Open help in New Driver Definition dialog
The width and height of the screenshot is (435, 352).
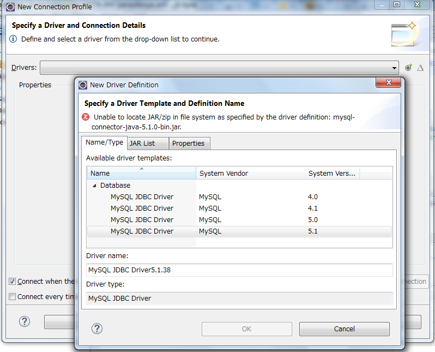tap(97, 329)
